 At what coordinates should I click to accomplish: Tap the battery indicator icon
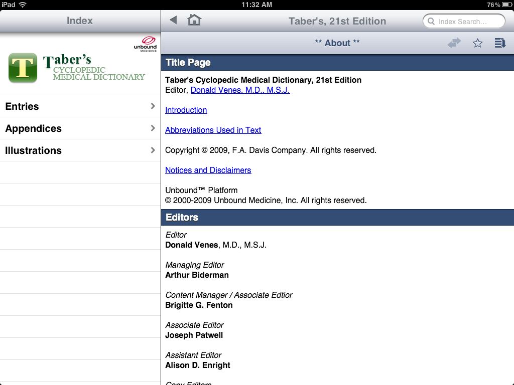[x=507, y=5]
